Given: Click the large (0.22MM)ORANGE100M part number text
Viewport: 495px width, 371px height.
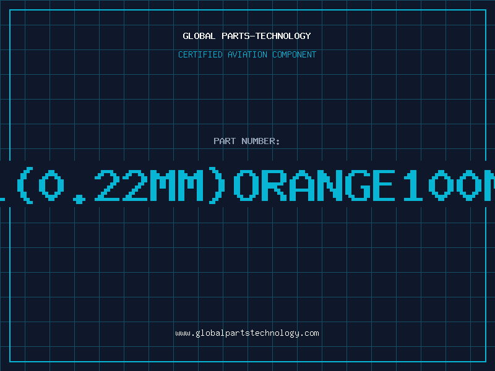Looking at the screenshot, I should point(247,185).
